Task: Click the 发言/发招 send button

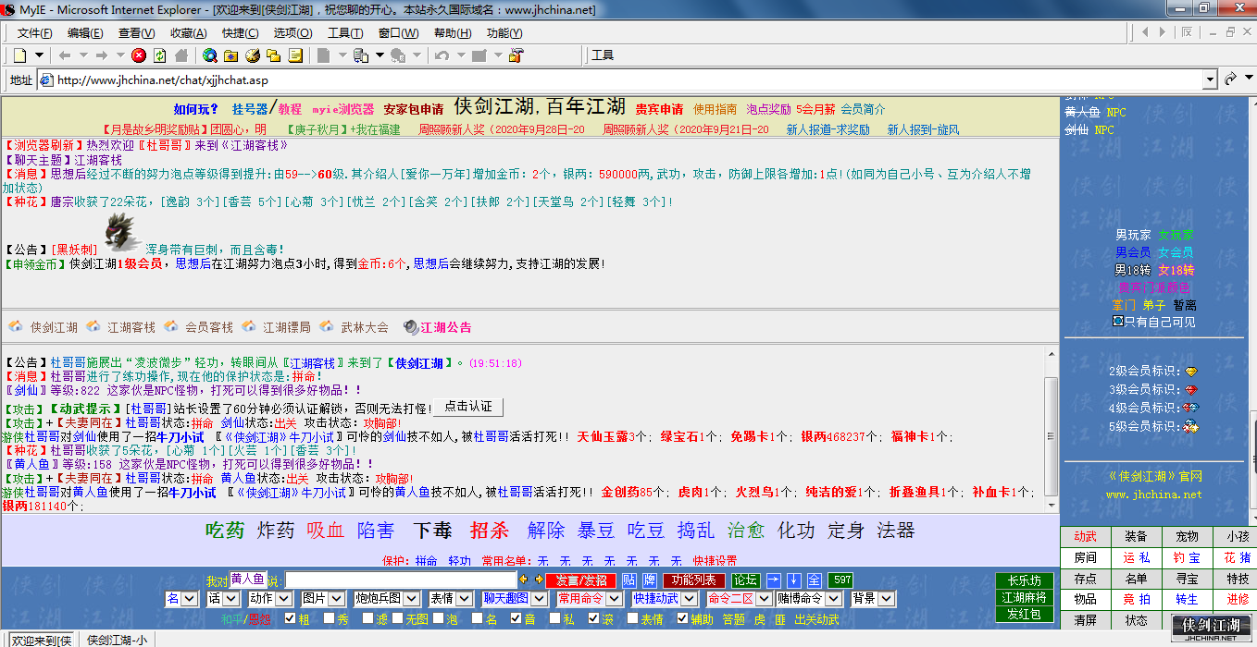Action: click(581, 580)
